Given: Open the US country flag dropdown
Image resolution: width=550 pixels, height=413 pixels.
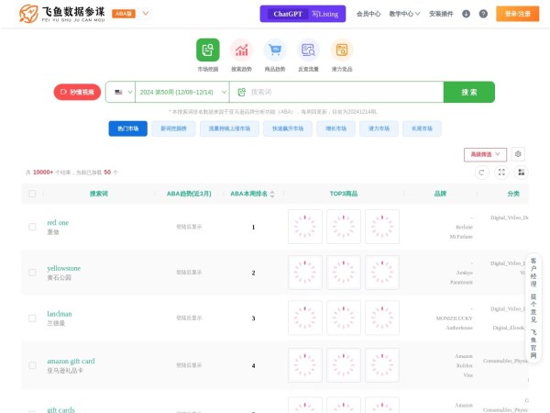Looking at the screenshot, I should (x=119, y=92).
